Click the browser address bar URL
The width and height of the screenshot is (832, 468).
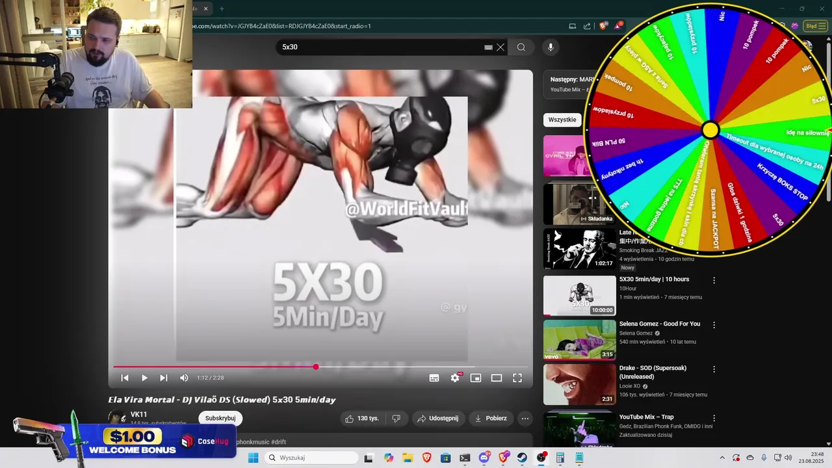281,26
